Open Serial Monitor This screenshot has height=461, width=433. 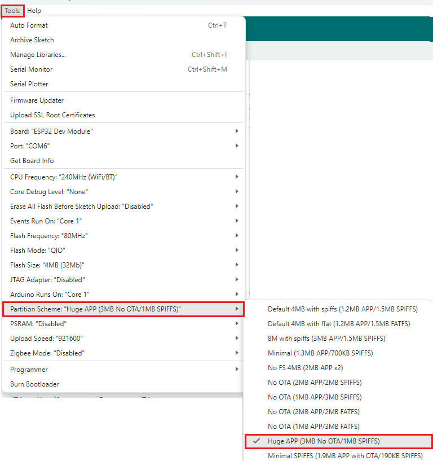point(123,69)
